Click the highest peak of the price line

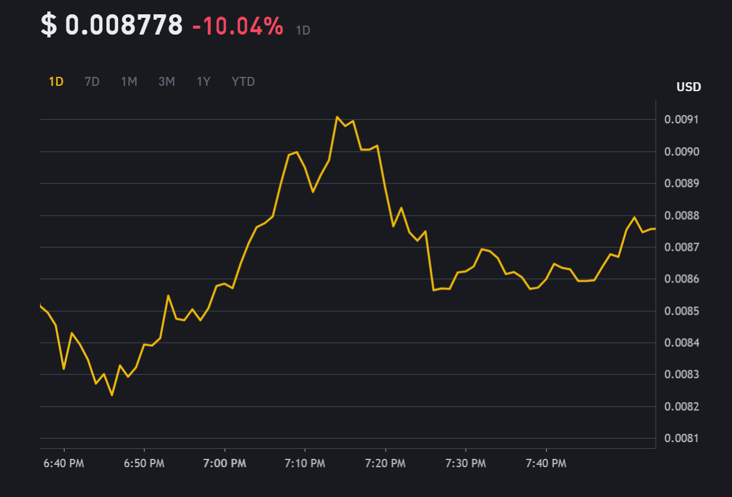click(337, 117)
